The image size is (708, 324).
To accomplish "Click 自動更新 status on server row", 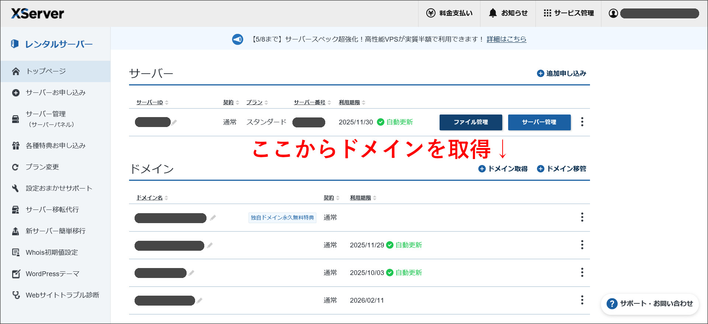I will coord(395,122).
